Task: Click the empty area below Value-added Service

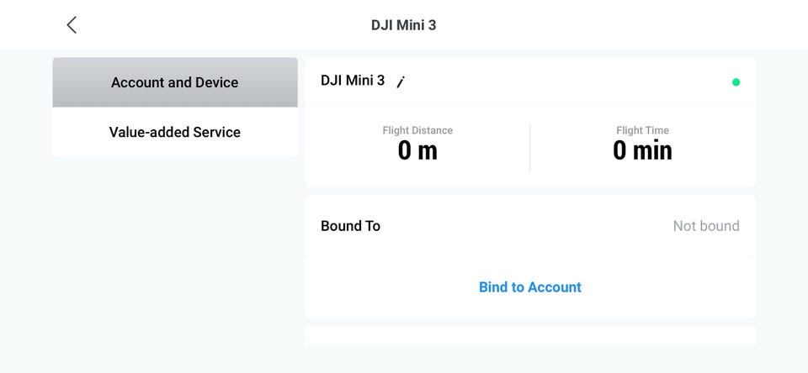Action: click(x=175, y=252)
